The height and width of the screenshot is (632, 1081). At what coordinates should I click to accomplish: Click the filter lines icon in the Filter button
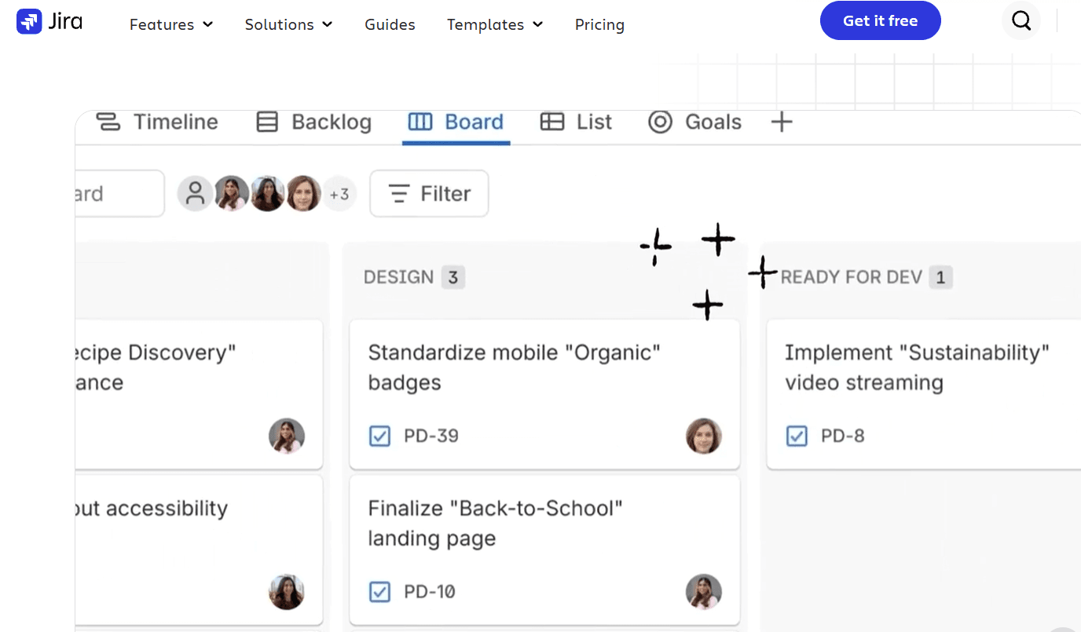point(399,193)
